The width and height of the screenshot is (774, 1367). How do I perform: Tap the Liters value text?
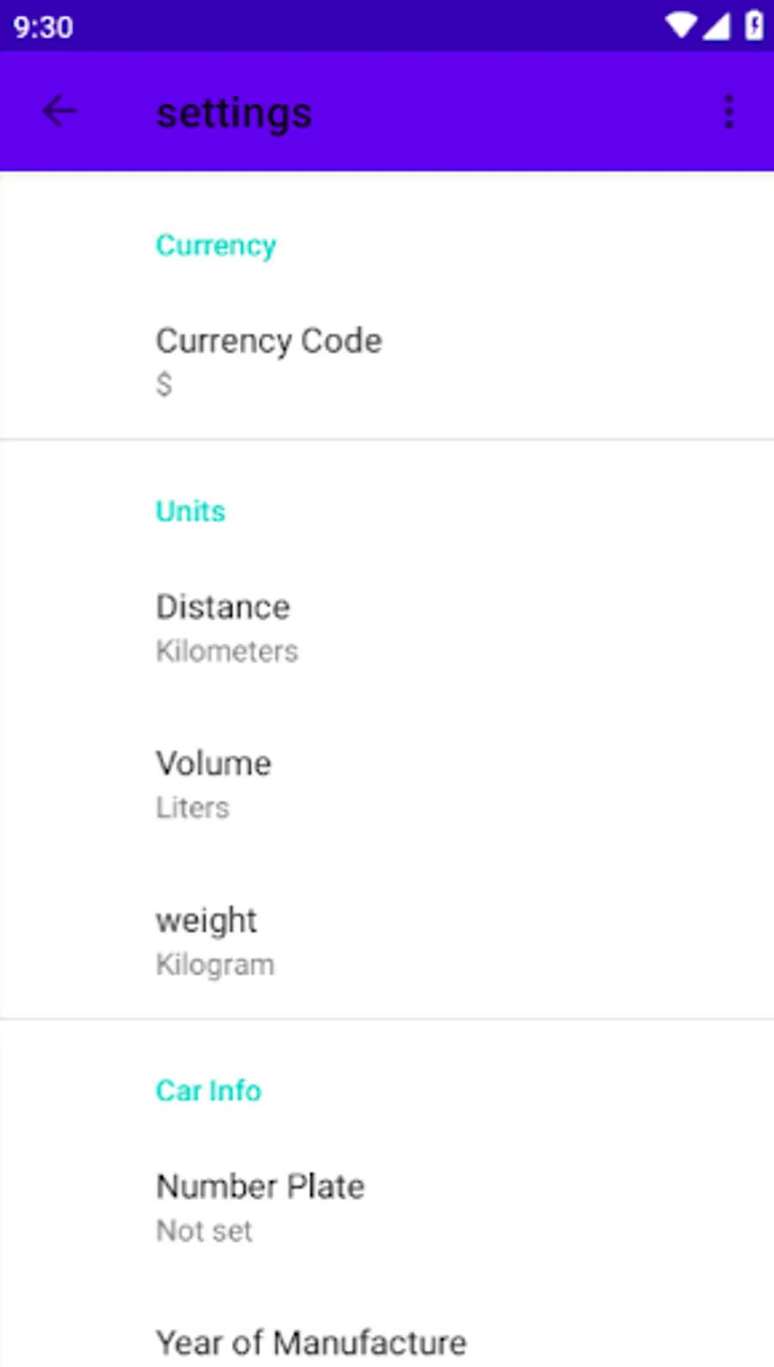[x=193, y=808]
